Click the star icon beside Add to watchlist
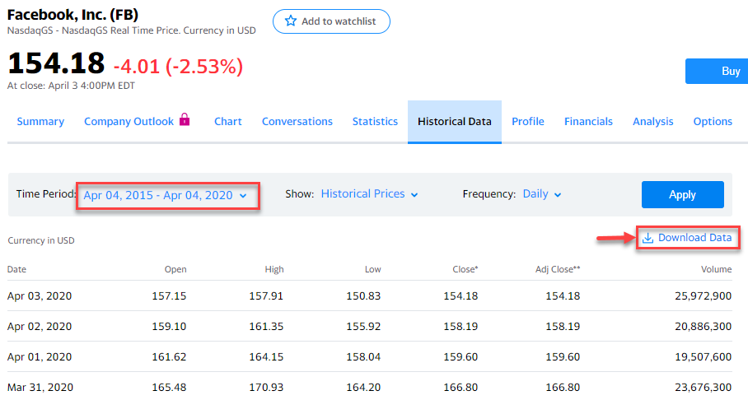Viewport: 748px width, 400px height. [x=290, y=21]
